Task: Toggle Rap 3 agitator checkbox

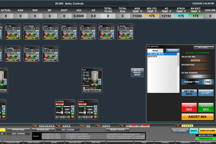Action: tap(38, 60)
